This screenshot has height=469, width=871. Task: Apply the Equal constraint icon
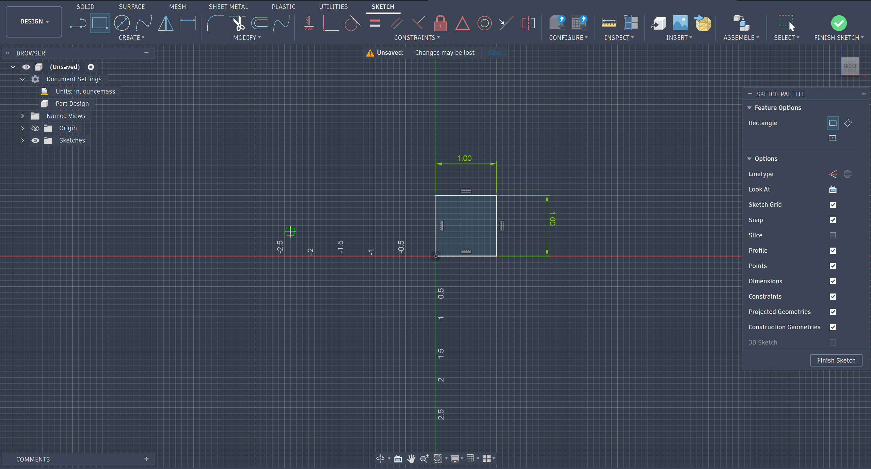click(x=374, y=23)
